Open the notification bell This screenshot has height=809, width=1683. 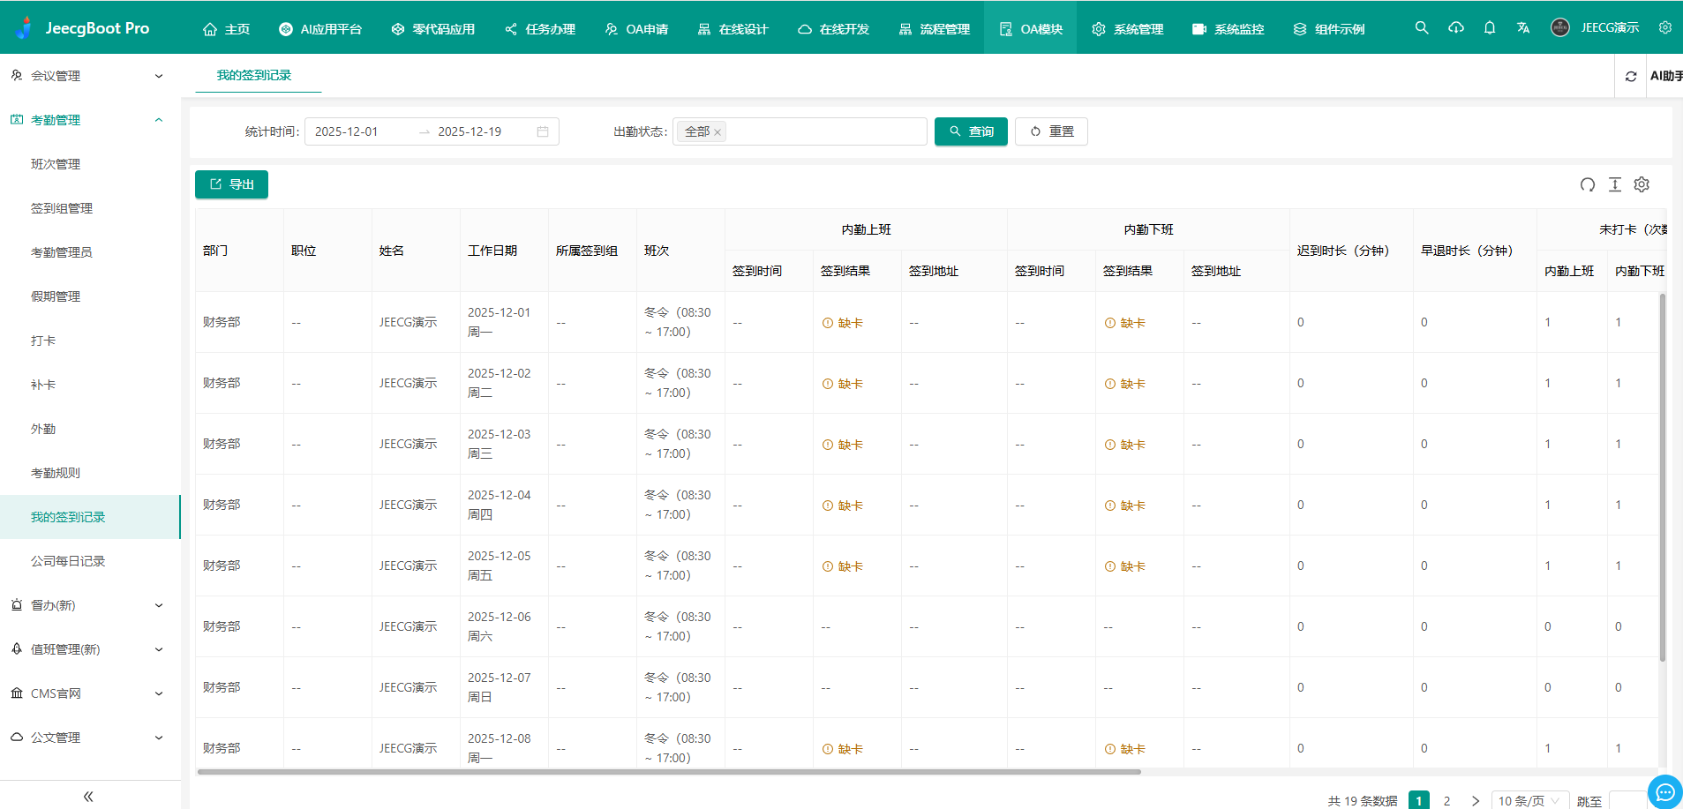(1490, 28)
